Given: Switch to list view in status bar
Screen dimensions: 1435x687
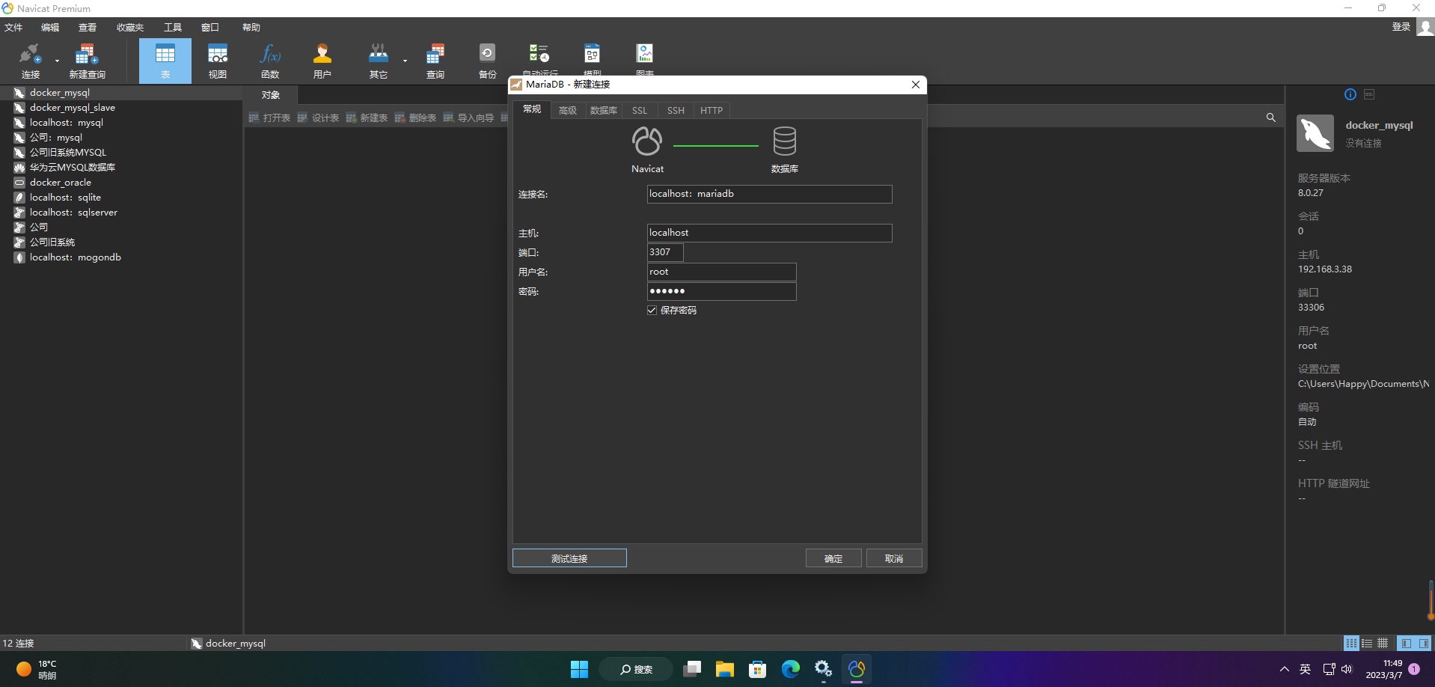Looking at the screenshot, I should tap(1367, 643).
